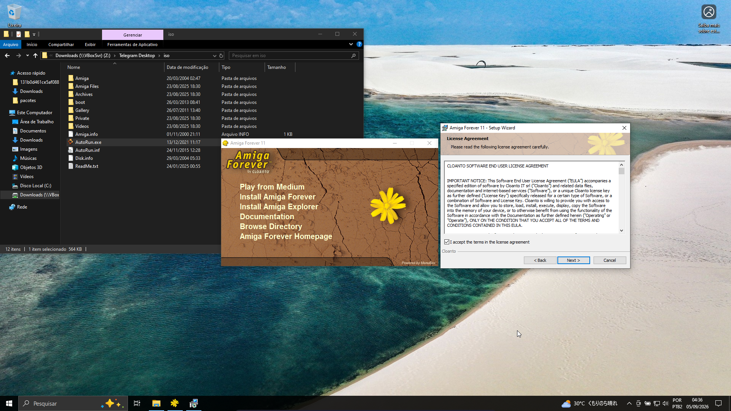Image resolution: width=731 pixels, height=411 pixels.
Task: Click the Setup Wizard installer taskbar icon
Action: (193, 403)
